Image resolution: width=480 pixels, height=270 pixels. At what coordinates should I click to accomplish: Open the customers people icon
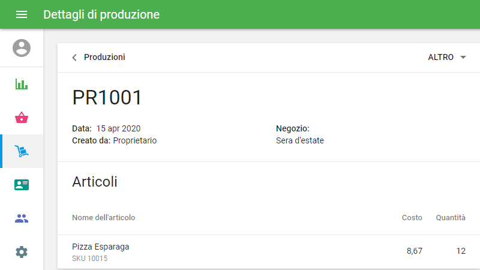click(x=22, y=218)
